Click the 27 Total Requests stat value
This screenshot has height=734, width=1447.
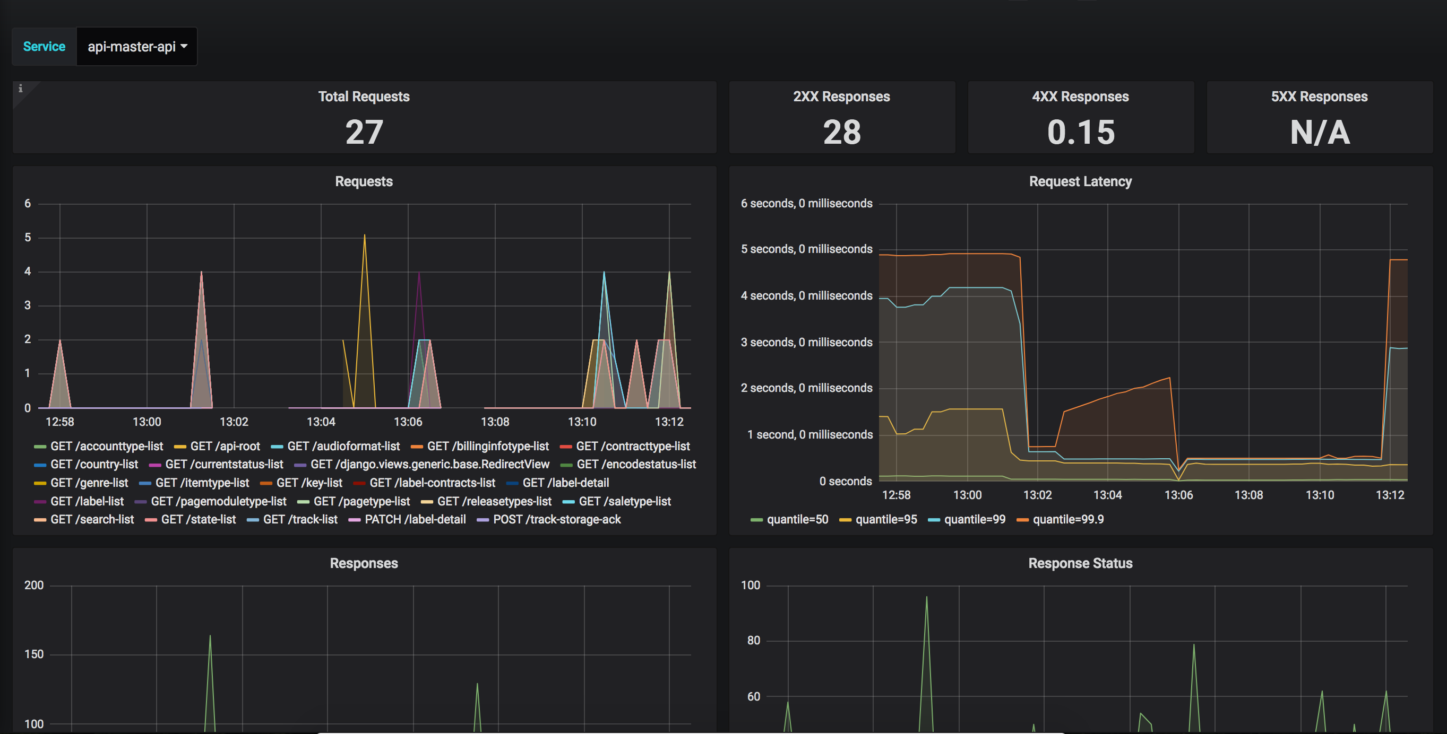[364, 133]
